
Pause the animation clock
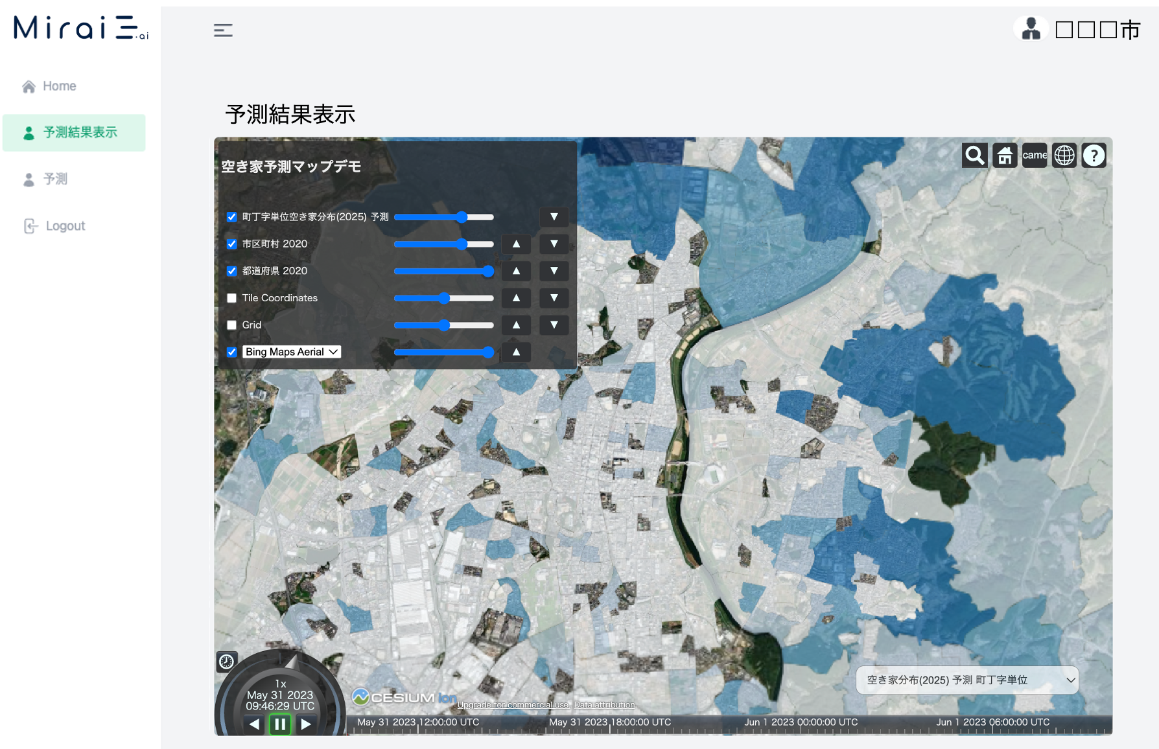[x=280, y=724]
